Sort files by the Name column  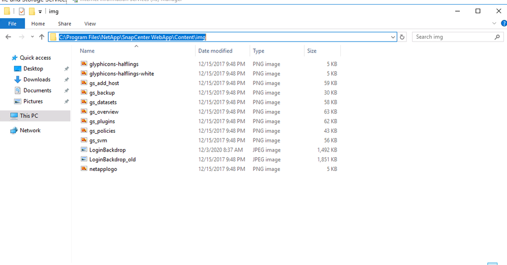point(137,51)
